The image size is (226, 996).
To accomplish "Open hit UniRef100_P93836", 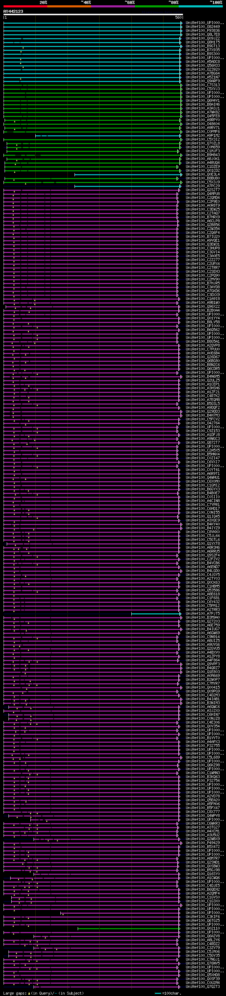I will pyautogui.click(x=203, y=30).
